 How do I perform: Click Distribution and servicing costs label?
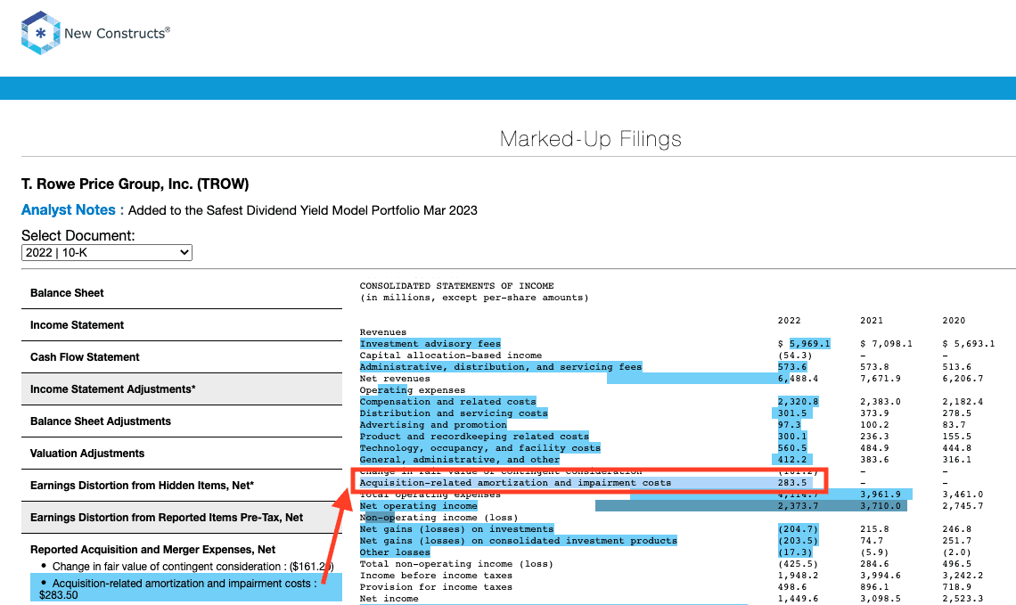pyautogui.click(x=454, y=413)
